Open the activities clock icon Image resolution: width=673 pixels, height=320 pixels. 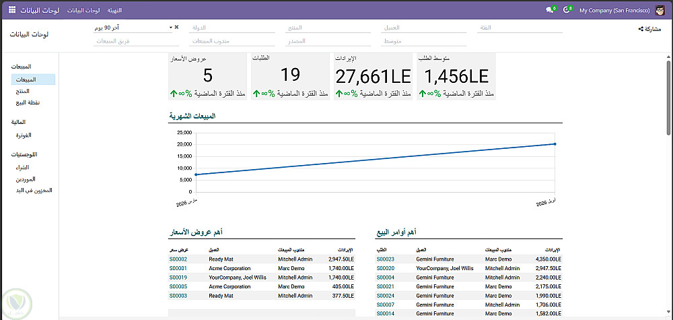click(566, 10)
